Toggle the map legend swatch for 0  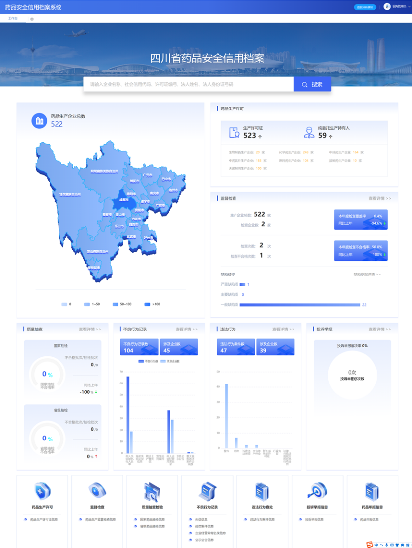pos(64,304)
